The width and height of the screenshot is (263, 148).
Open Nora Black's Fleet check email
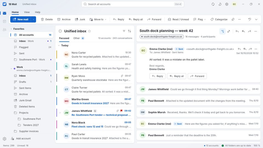click(95, 124)
